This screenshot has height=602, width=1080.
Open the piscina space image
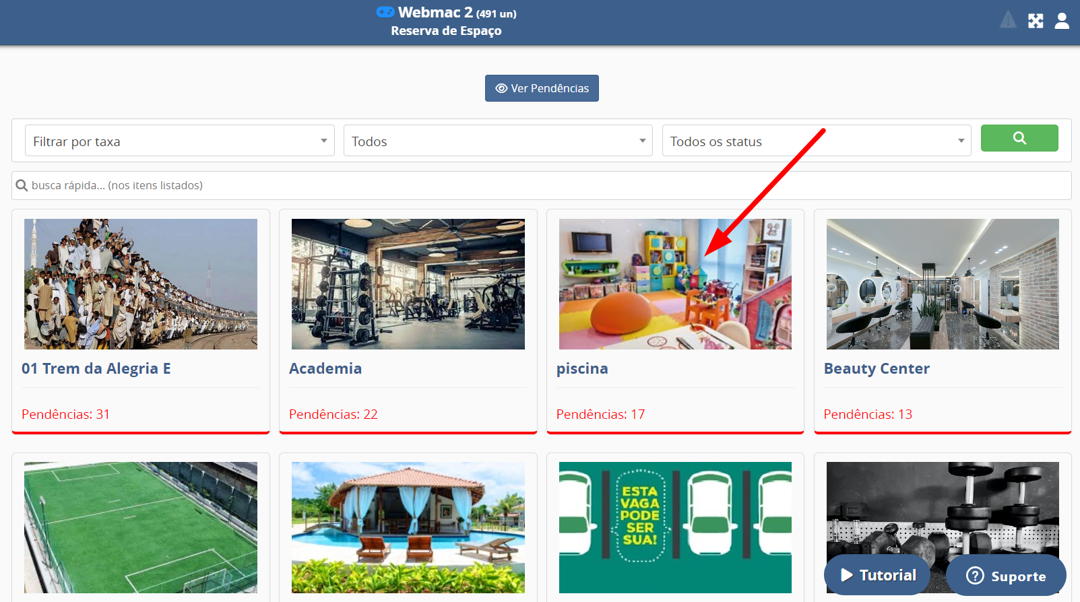pyautogui.click(x=675, y=283)
